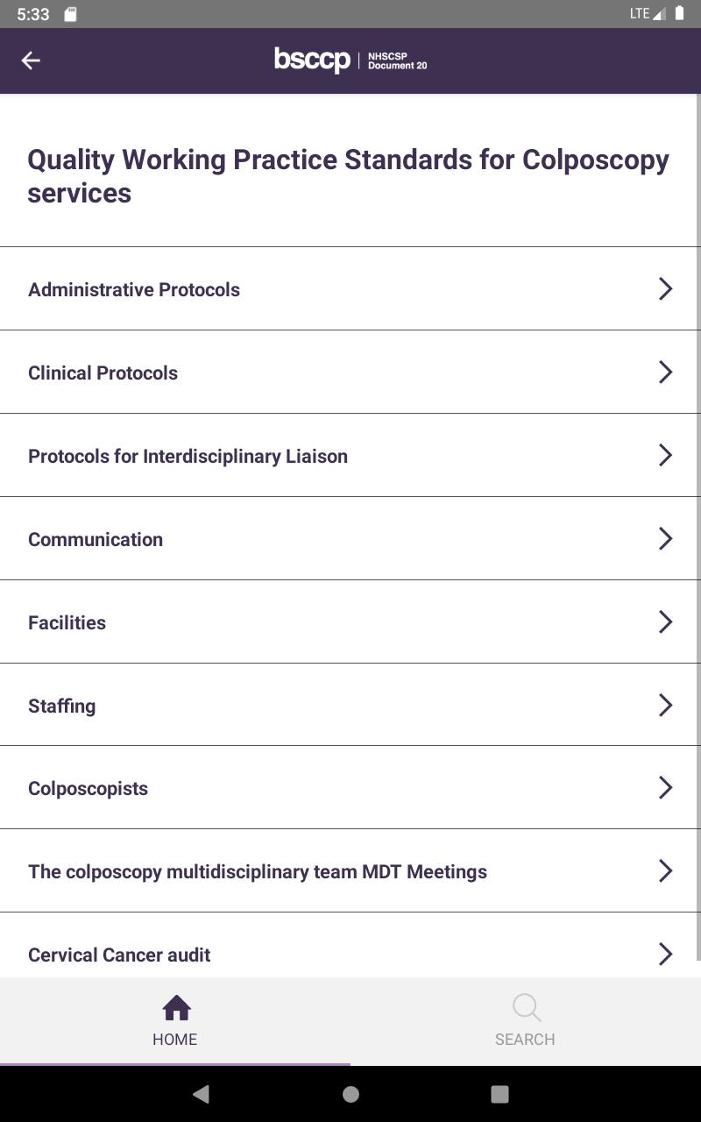Expand Clinical Protocols chevron
Image resolution: width=701 pixels, height=1122 pixels.
point(665,372)
